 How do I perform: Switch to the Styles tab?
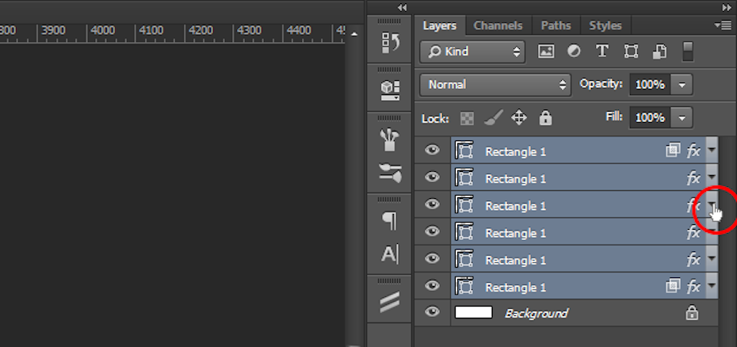click(605, 25)
